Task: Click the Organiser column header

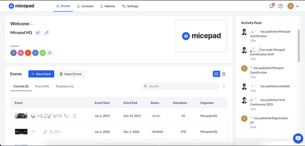Action: [x=207, y=103]
